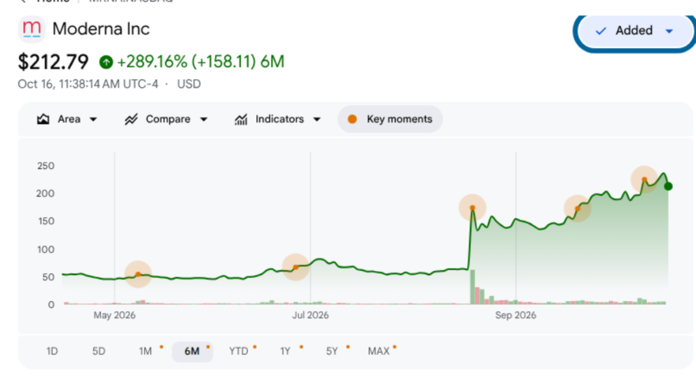Click the key moment marker in May 2026
696x383 pixels.
pos(138,274)
